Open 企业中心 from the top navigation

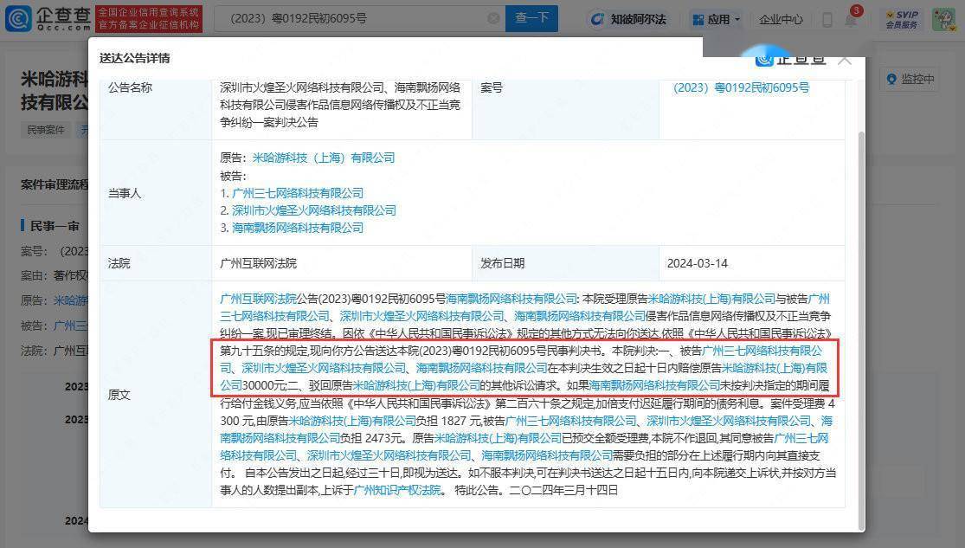pos(781,20)
